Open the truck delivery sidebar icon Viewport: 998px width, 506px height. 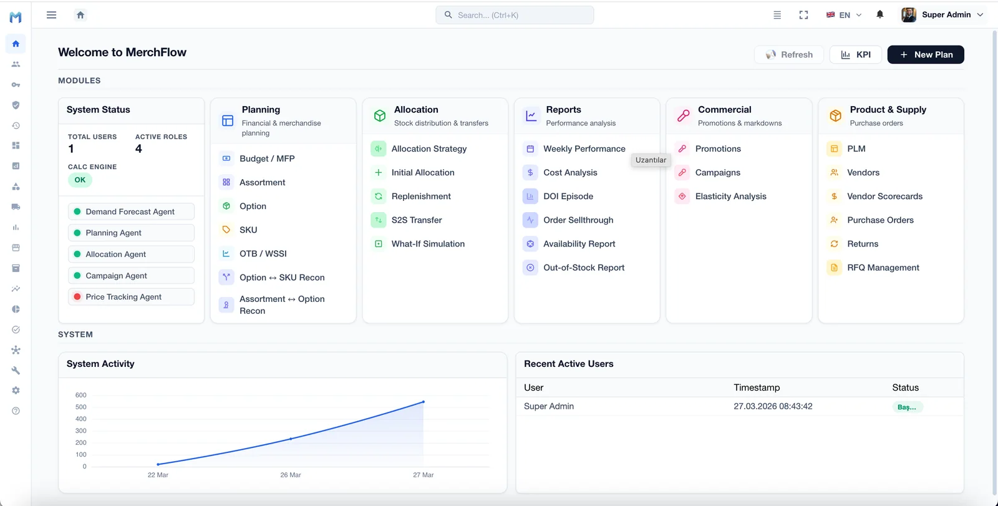click(x=16, y=207)
